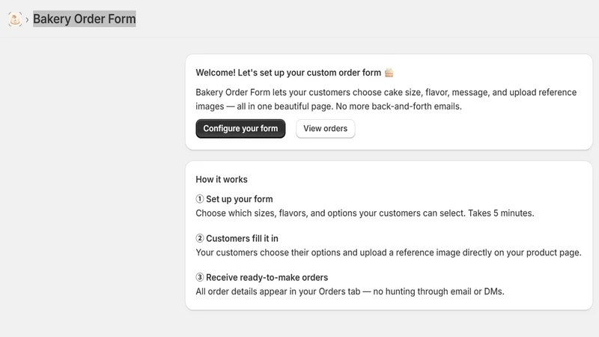Click the cake emoji beside Welcome heading
599x337 pixels.
pyautogui.click(x=389, y=73)
